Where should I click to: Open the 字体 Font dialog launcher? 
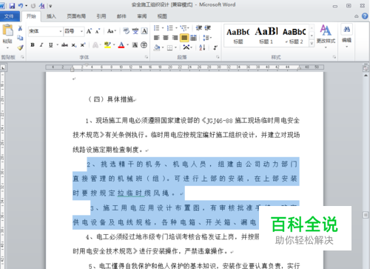point(147,57)
